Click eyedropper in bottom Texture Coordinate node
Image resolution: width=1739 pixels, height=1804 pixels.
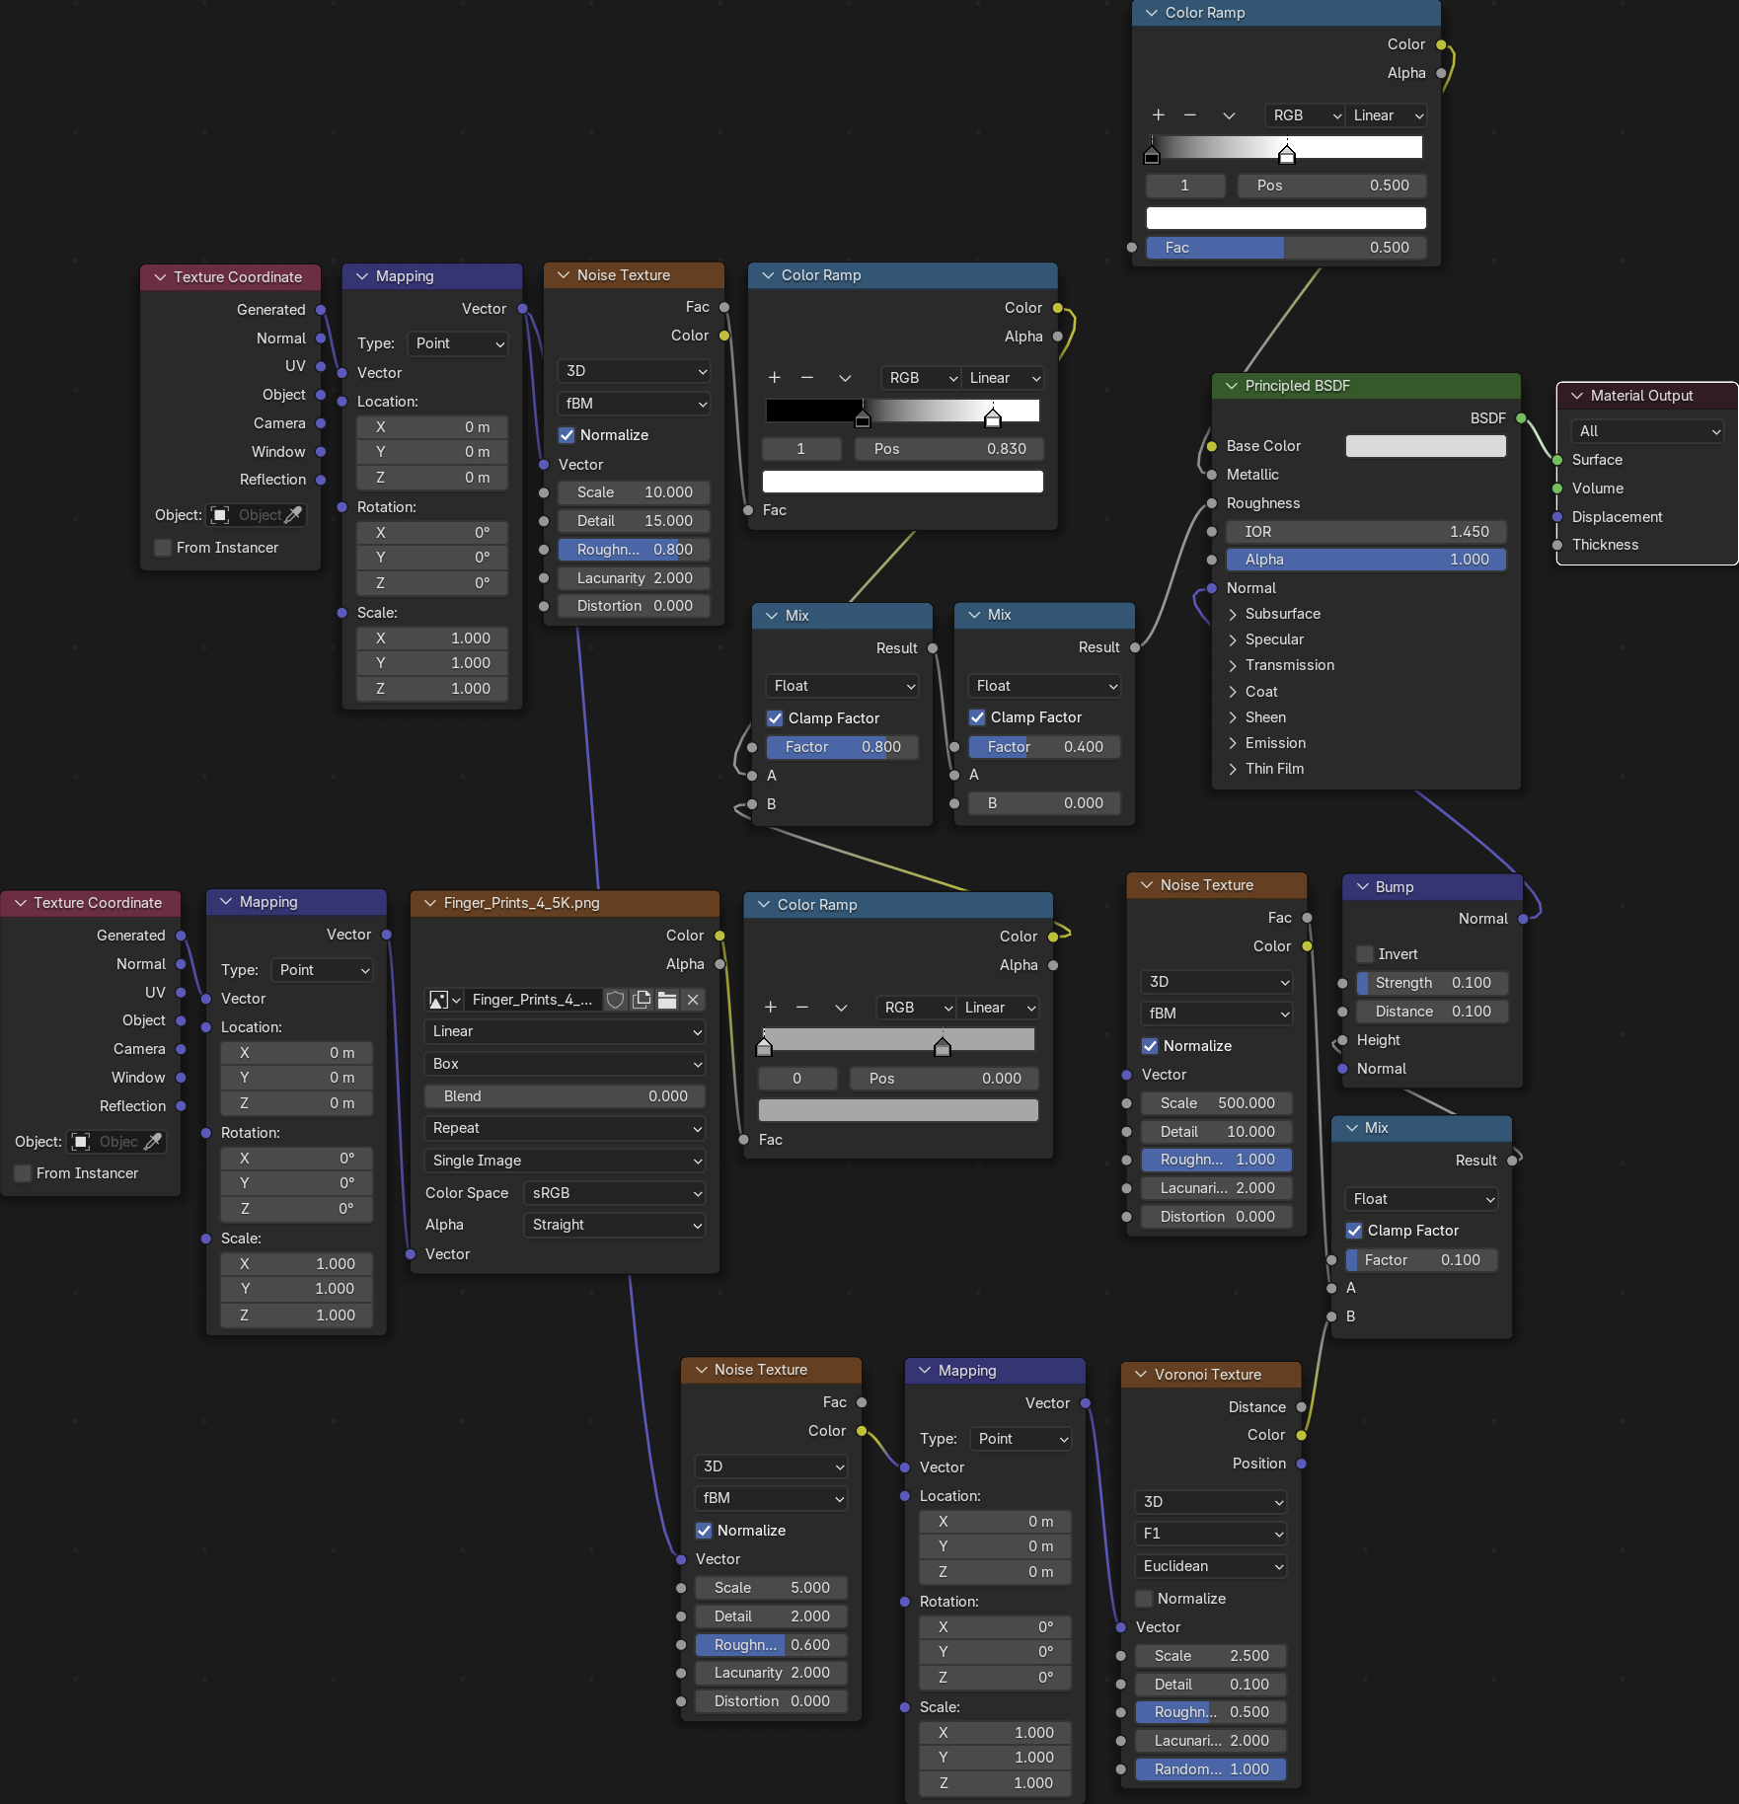click(x=153, y=1142)
